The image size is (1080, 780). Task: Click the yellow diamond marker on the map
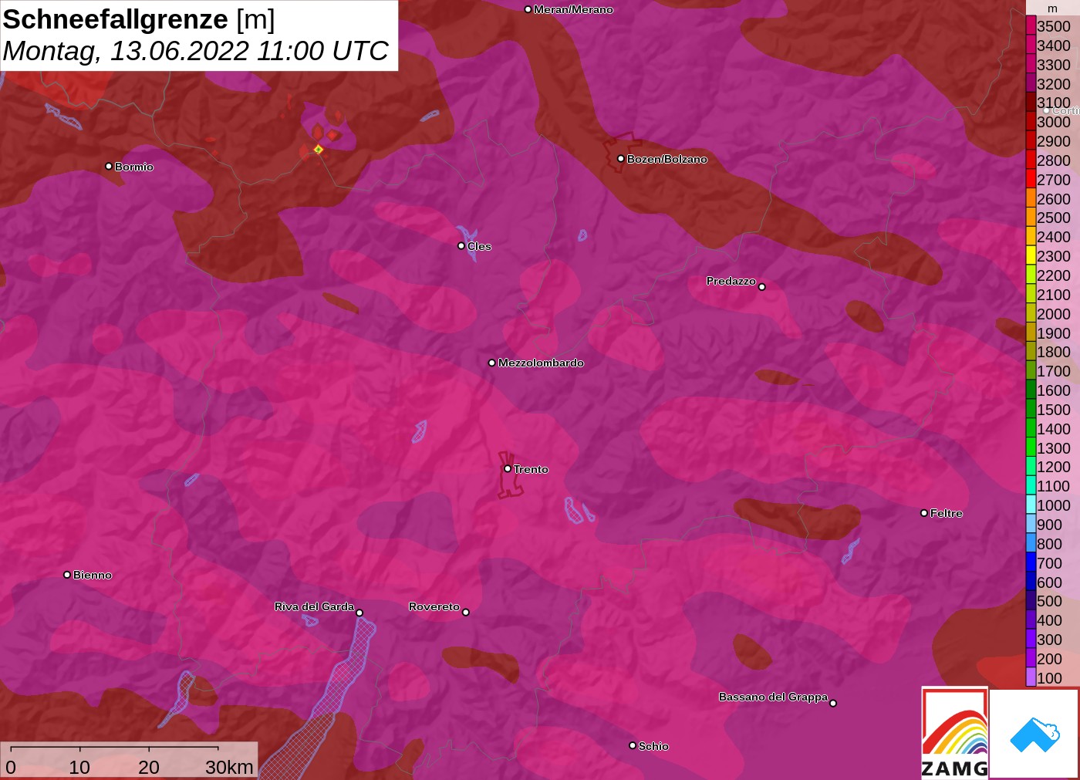318,149
